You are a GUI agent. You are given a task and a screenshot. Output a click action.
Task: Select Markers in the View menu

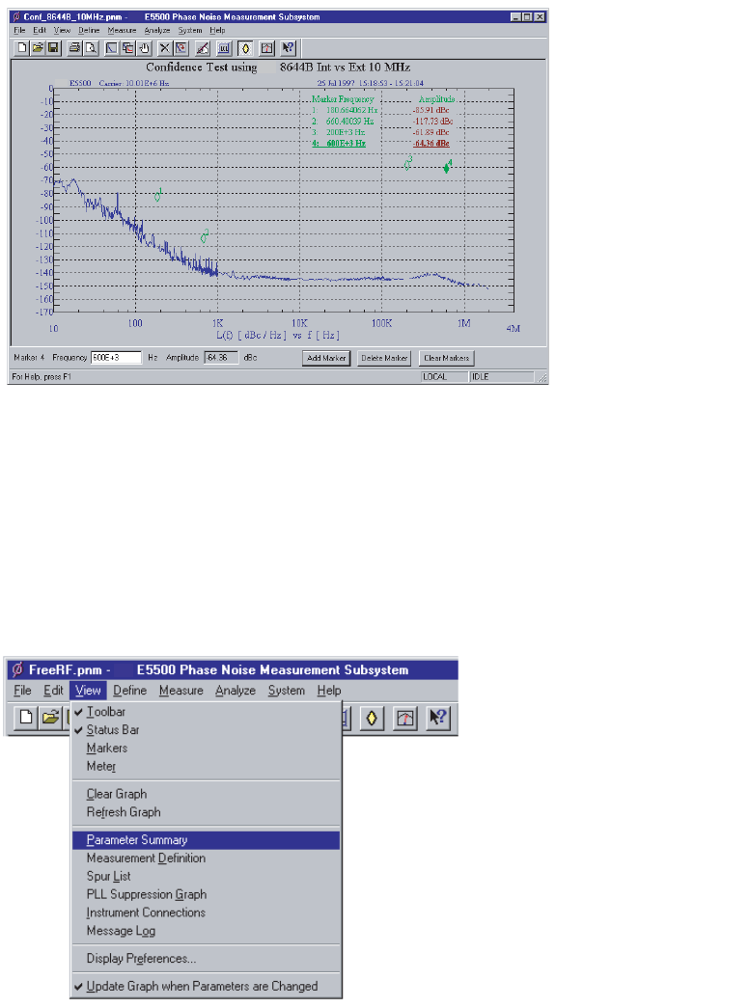click(x=206, y=749)
